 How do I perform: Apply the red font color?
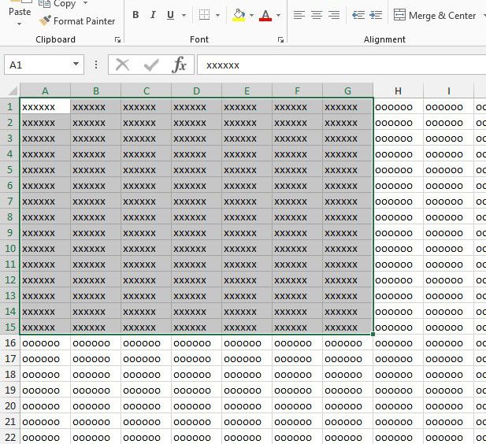pos(265,15)
